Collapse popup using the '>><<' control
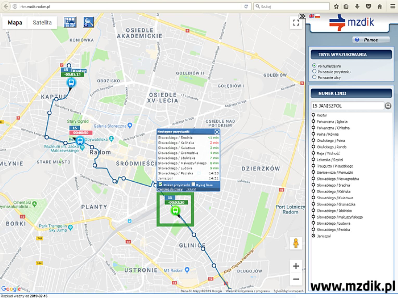The width and height of the screenshot is (398, 298). pyautogui.click(x=191, y=189)
